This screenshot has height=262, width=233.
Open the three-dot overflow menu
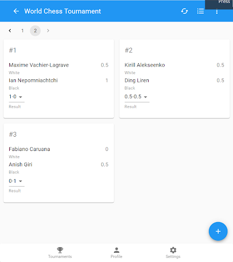click(x=217, y=11)
